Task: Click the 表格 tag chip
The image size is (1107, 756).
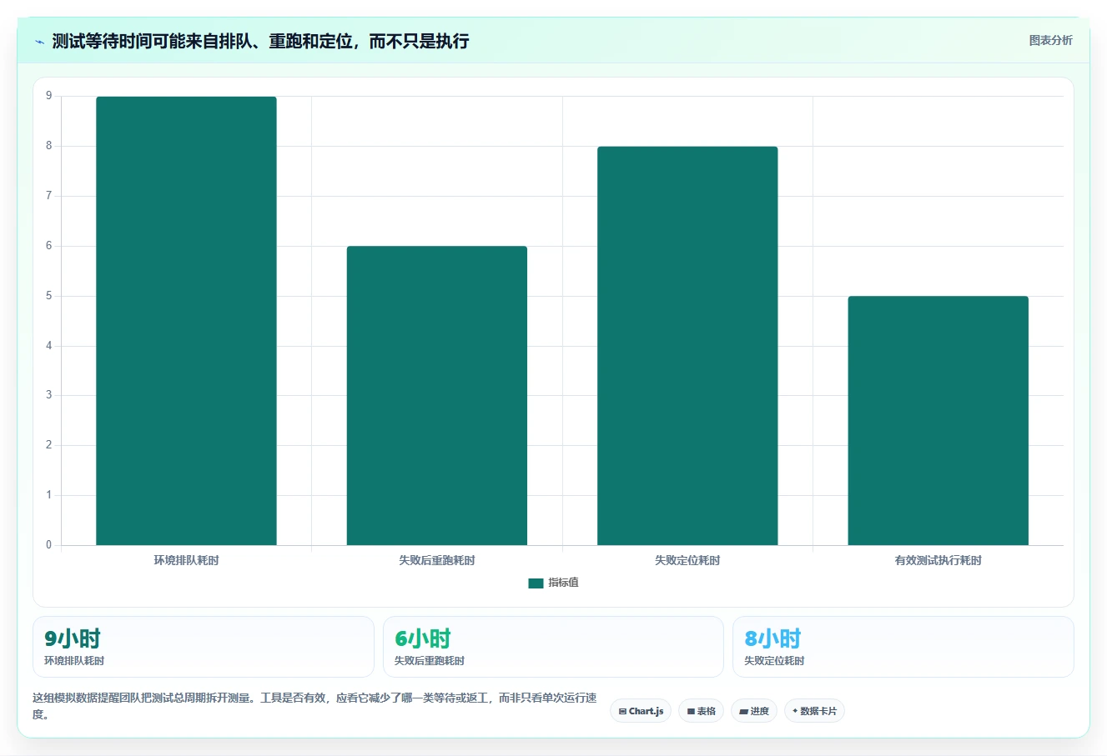Action: pyautogui.click(x=701, y=711)
